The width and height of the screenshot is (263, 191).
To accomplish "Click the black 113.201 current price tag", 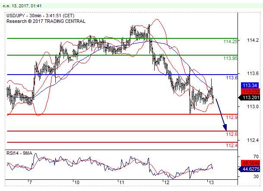I will [249, 97].
